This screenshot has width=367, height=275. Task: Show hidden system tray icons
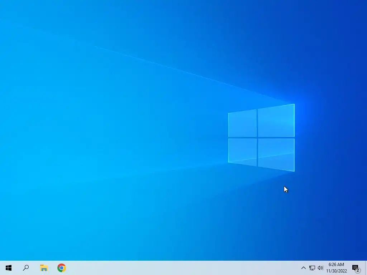coord(303,268)
